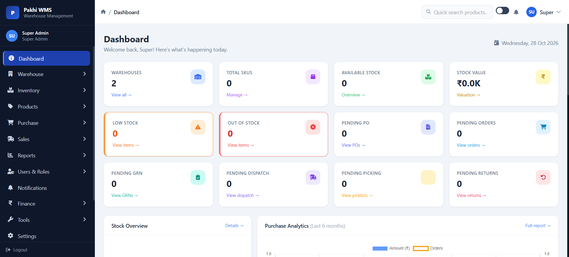Click the Pending PO document icon
This screenshot has height=257, width=569.
[428, 127]
